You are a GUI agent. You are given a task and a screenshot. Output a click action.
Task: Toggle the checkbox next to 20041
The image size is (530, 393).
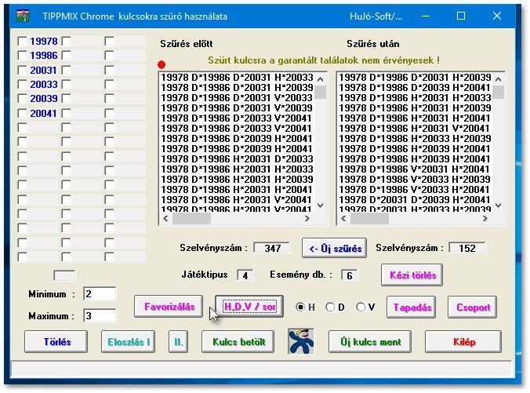22,113
